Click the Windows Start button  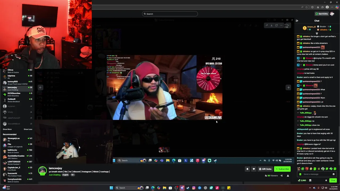pyautogui.click(x=111, y=188)
